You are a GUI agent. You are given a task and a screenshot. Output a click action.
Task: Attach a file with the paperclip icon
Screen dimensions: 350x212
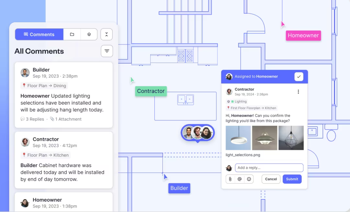point(230,179)
